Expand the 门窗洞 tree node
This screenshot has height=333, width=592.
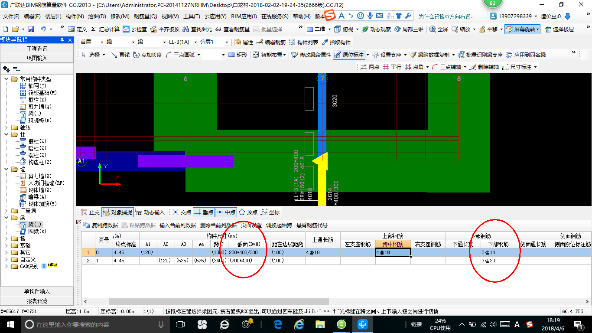(7, 211)
